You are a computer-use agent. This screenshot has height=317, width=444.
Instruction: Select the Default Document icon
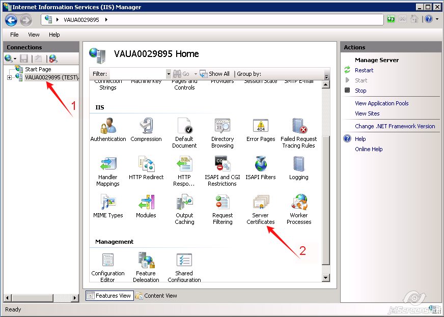(184, 125)
